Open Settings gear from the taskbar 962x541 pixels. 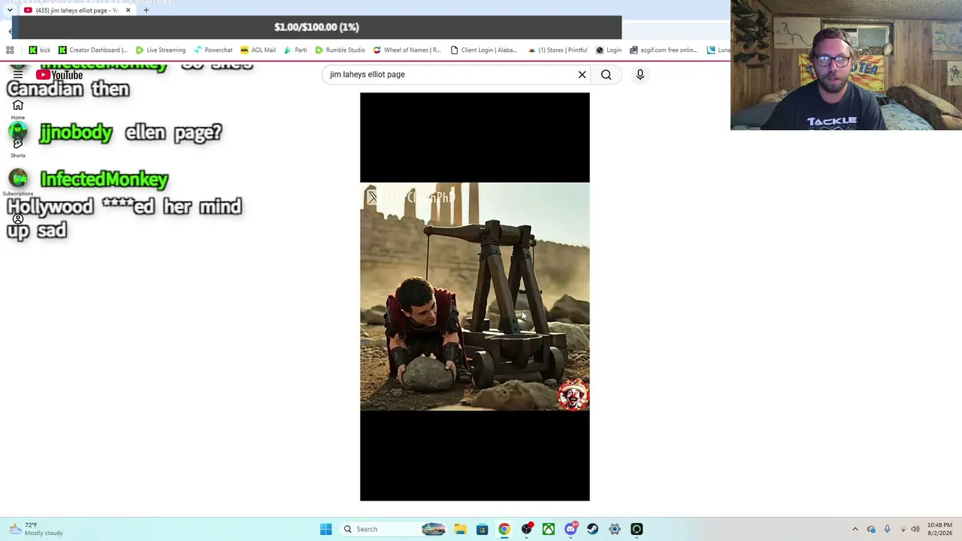pos(615,529)
